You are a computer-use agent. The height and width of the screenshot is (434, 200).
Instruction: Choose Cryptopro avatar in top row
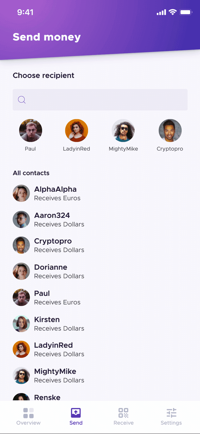(x=170, y=130)
